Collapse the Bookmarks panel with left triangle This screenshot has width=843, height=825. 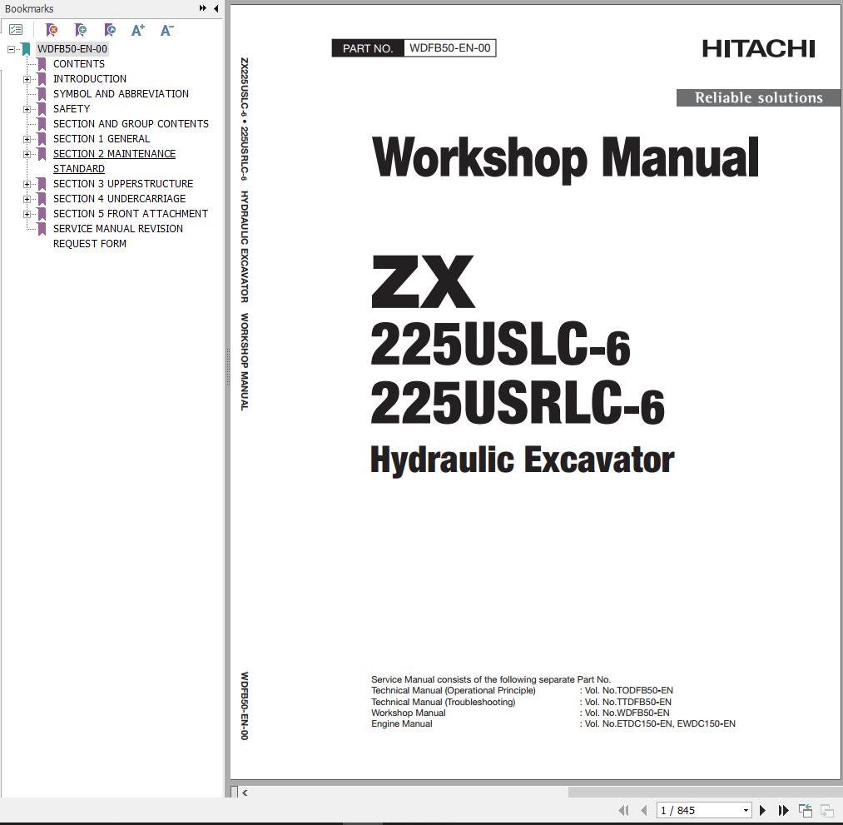coord(216,8)
